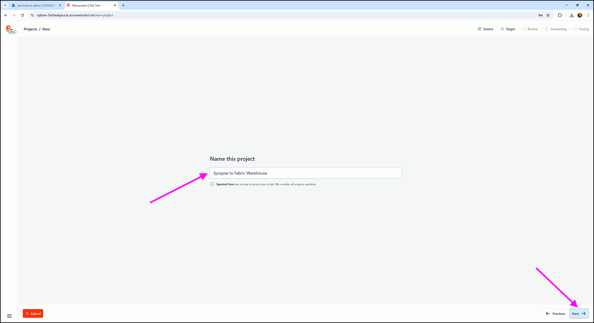Open Chrome three-dot menu
The width and height of the screenshot is (594, 323).
588,15
